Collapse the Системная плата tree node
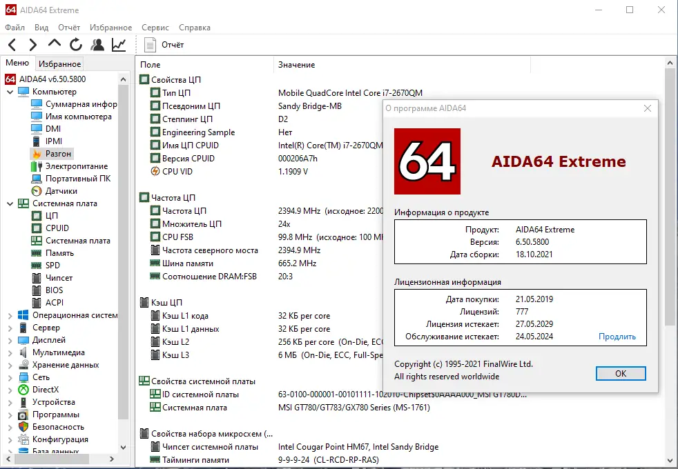The image size is (678, 469). click(x=10, y=203)
